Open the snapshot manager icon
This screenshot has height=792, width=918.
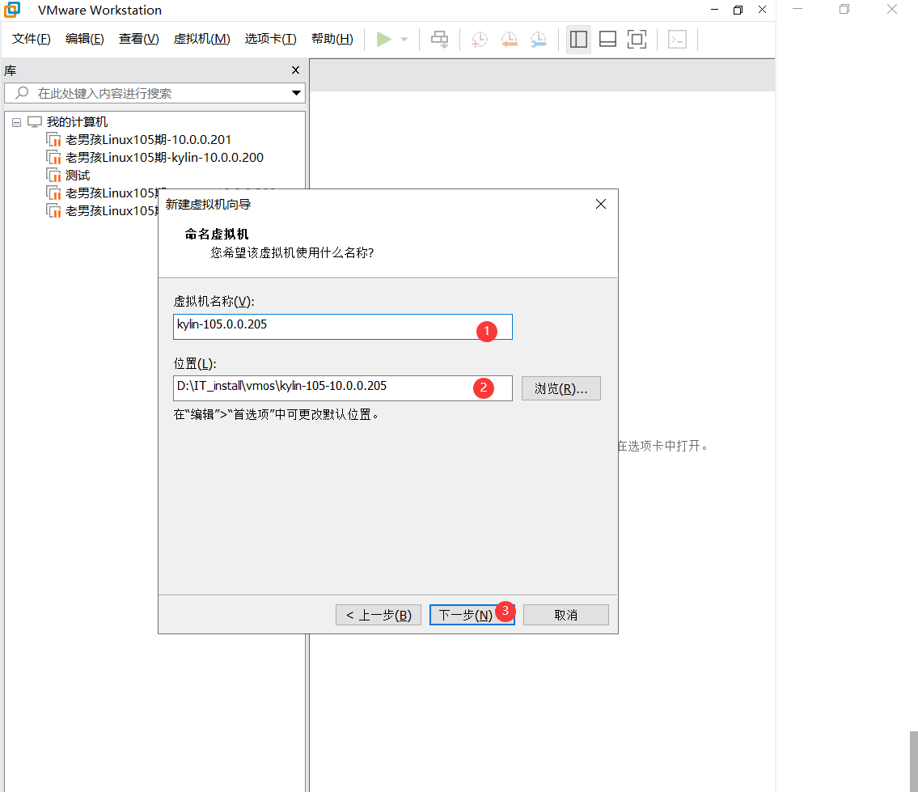[x=538, y=40]
